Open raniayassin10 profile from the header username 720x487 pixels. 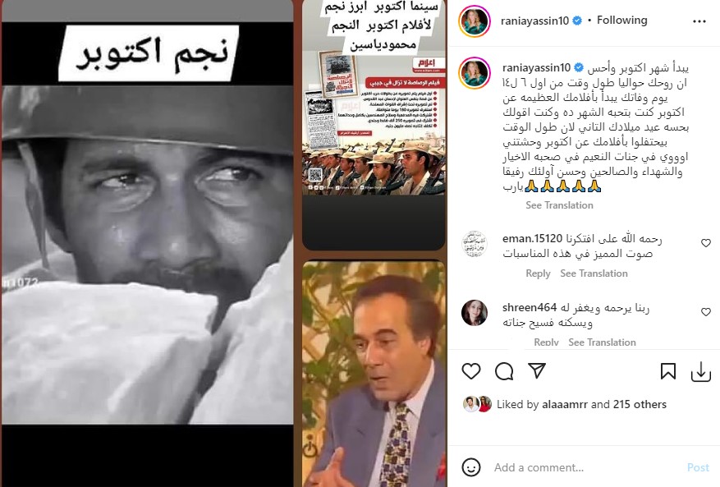534,21
